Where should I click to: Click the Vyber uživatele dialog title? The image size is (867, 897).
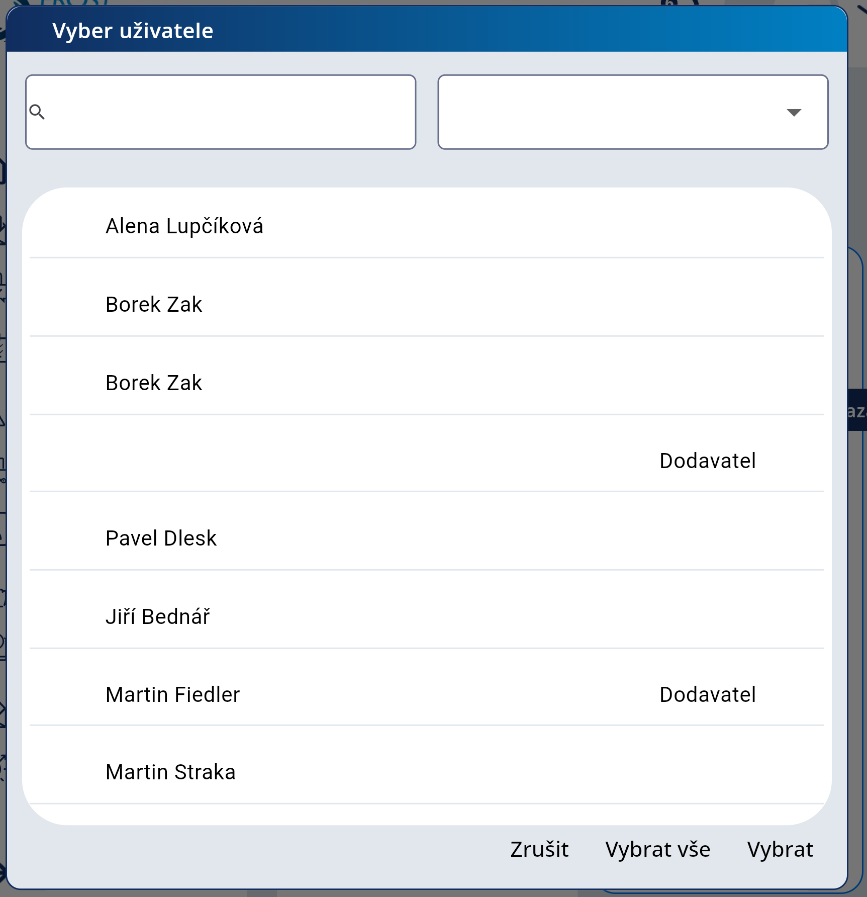133,31
